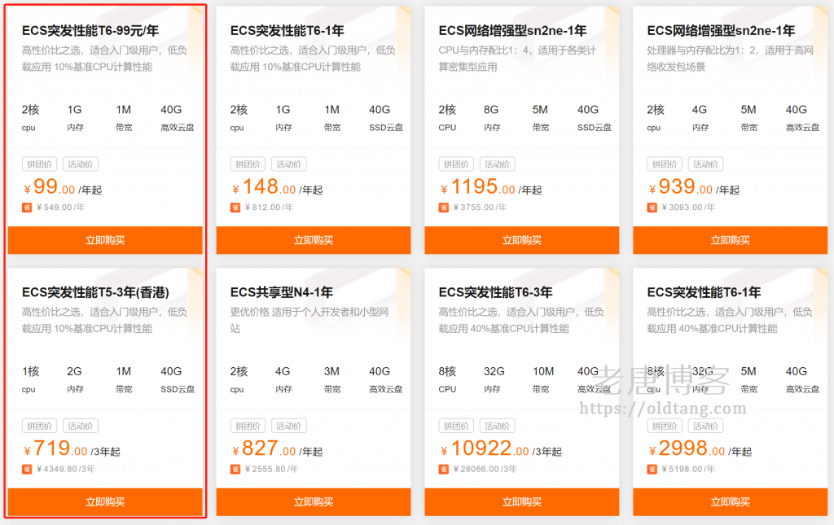
Task: Click the original price ¥4349.80/3年
Action: click(x=66, y=469)
